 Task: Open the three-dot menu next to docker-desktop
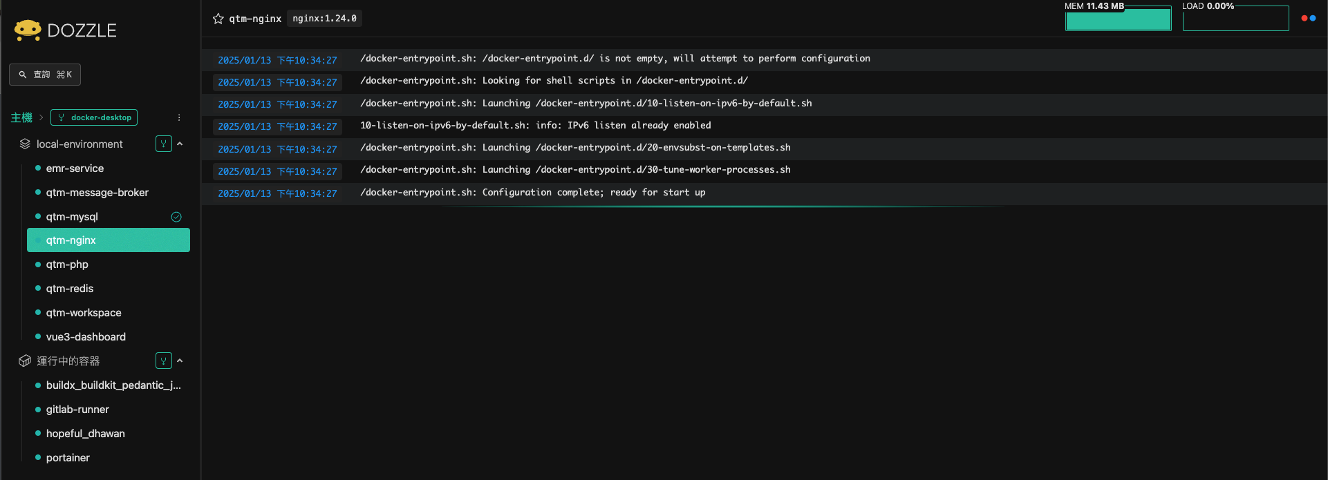179,117
